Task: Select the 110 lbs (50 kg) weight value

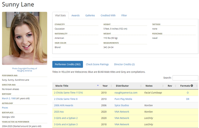Action: tap(111, 38)
